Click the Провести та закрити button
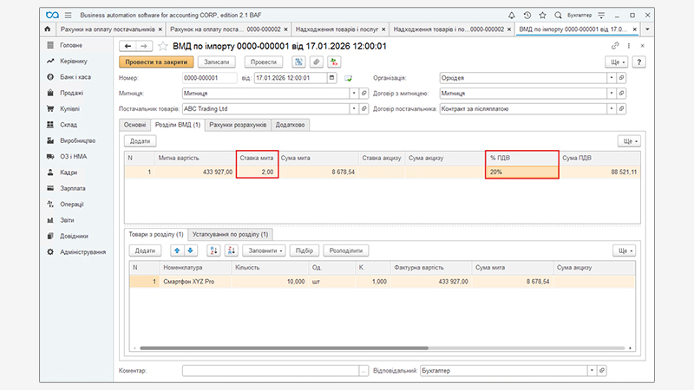The image size is (694, 390). (x=155, y=62)
